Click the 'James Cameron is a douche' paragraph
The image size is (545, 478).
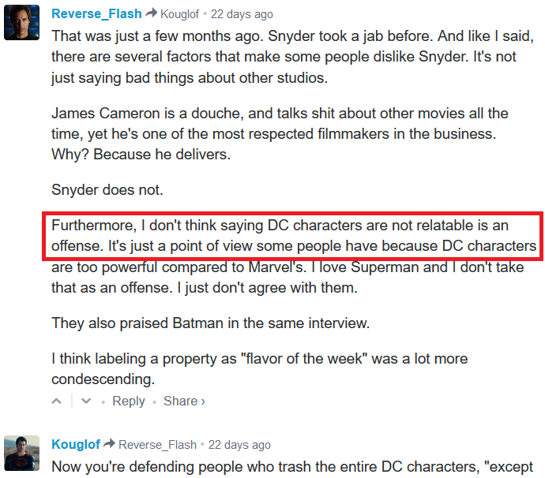(x=280, y=134)
